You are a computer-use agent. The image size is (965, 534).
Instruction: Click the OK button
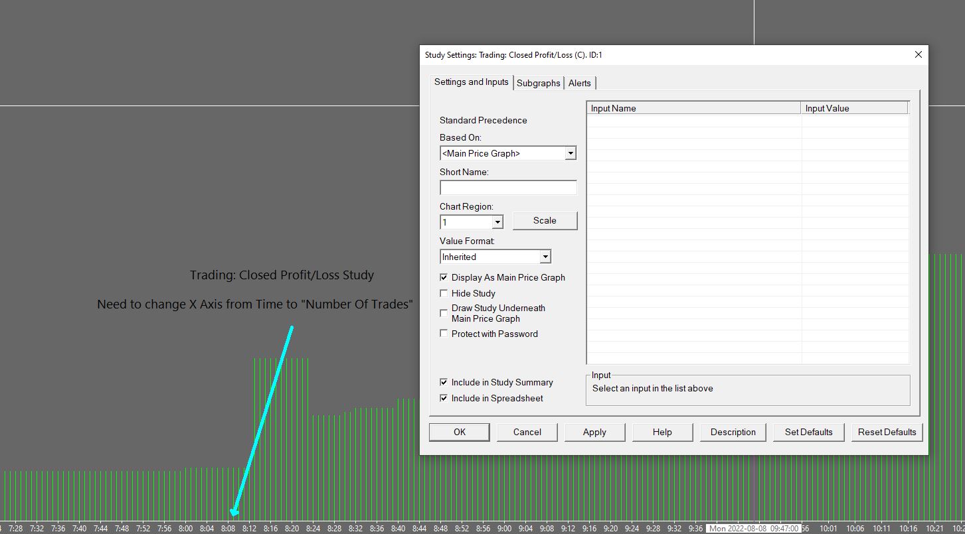(460, 432)
